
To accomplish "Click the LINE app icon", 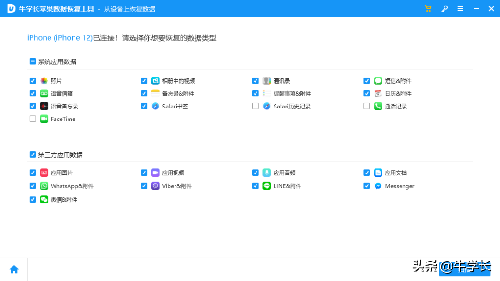I will (267, 186).
